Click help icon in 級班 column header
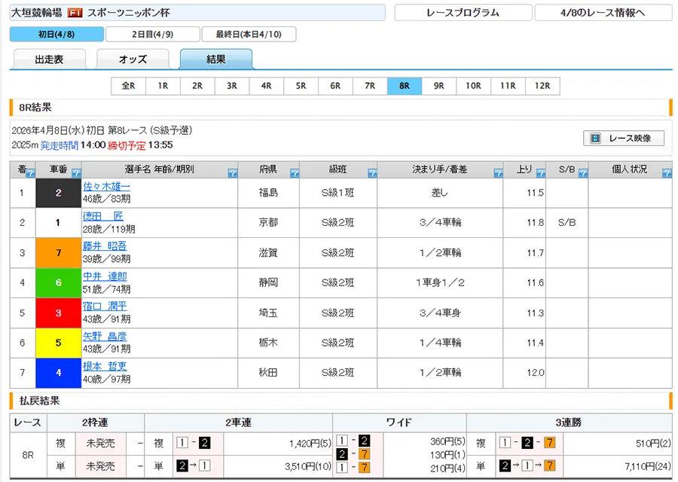This screenshot has width=678, height=482. (x=371, y=173)
